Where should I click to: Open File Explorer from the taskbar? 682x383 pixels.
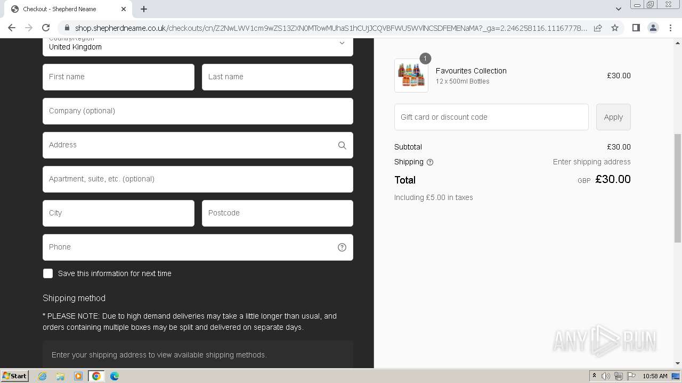pos(60,376)
